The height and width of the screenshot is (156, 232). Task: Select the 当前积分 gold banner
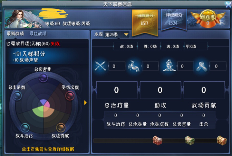pyautogui.click(x=145, y=23)
